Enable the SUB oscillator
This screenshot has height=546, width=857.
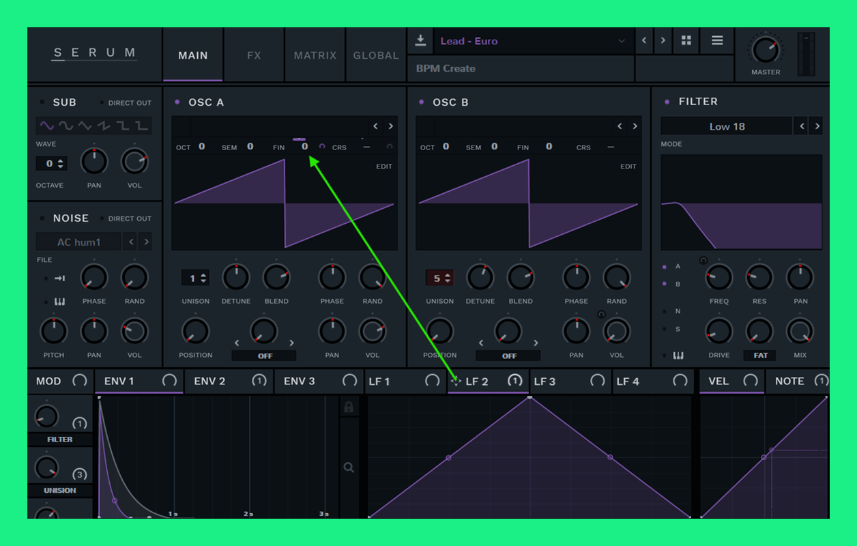point(42,103)
